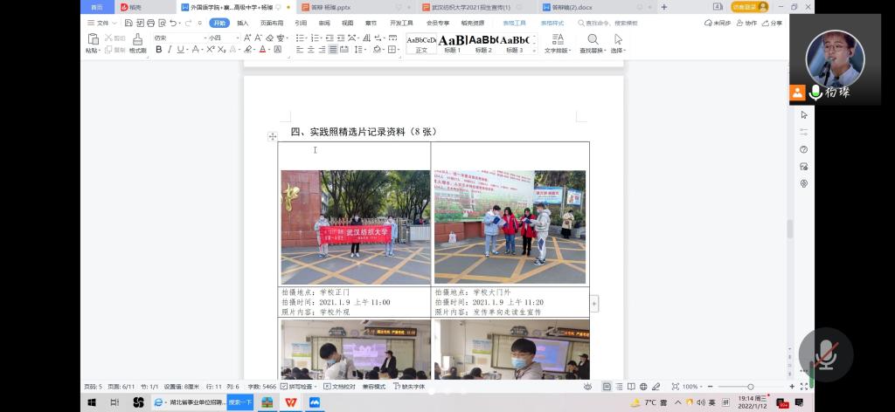
Task: Open the Page Layout (页面布局) ribbon tab
Action: [x=272, y=23]
